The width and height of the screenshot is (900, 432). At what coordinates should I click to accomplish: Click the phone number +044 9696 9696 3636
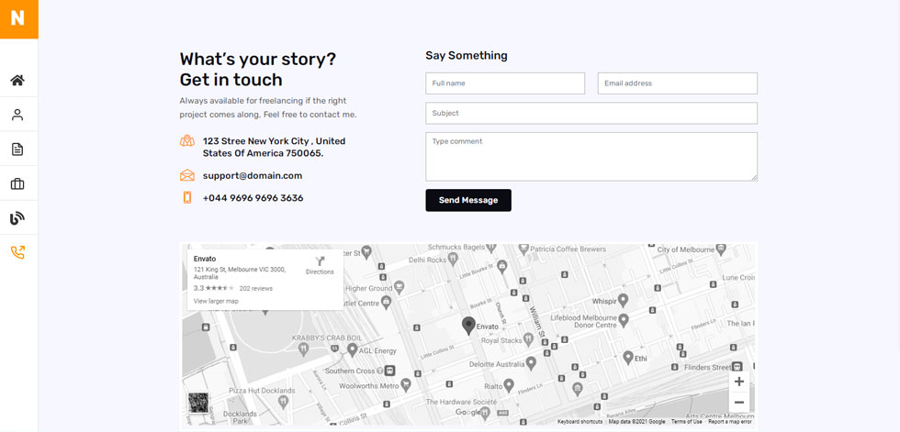tap(253, 198)
